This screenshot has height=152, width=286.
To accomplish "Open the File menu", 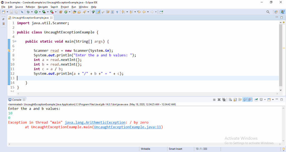I will pos(3,7).
